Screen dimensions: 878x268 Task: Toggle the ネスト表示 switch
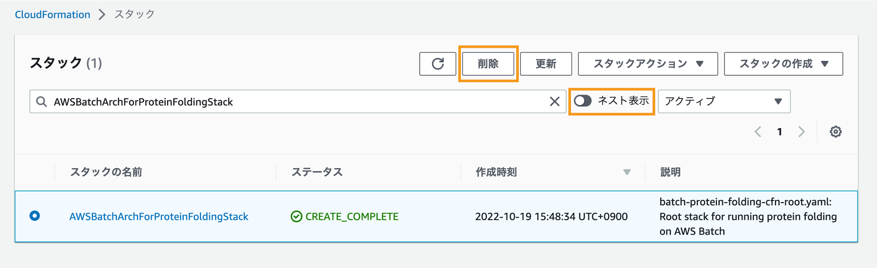click(583, 101)
